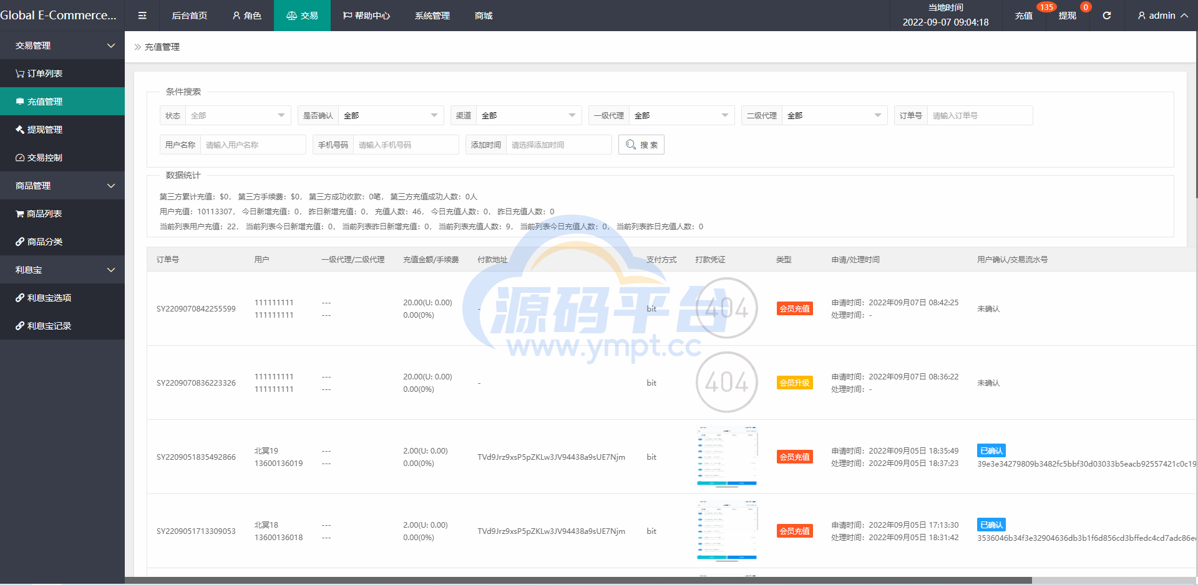This screenshot has height=585, width=1198.
Task: Click the scale icon in the 交易 tab
Action: (291, 16)
